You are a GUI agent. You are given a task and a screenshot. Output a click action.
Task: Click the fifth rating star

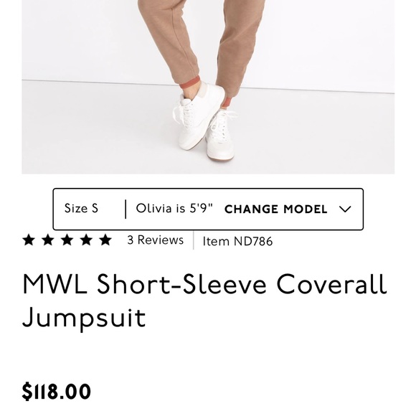pyautogui.click(x=105, y=240)
